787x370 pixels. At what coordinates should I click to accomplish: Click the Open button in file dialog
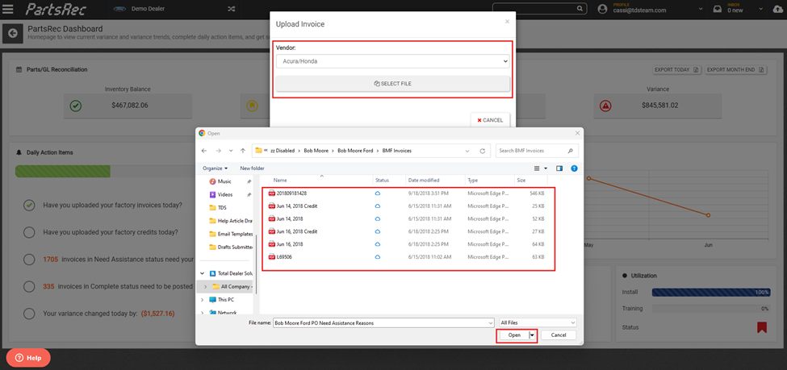point(513,335)
